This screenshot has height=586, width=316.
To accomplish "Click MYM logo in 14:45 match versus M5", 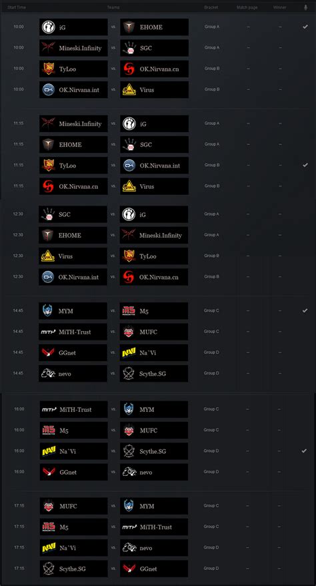I will (x=48, y=310).
